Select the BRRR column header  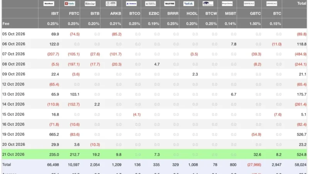[x=173, y=14]
